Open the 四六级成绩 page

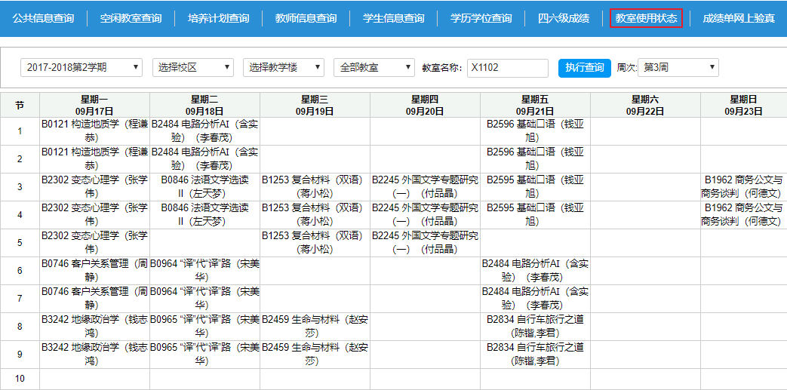pos(563,18)
